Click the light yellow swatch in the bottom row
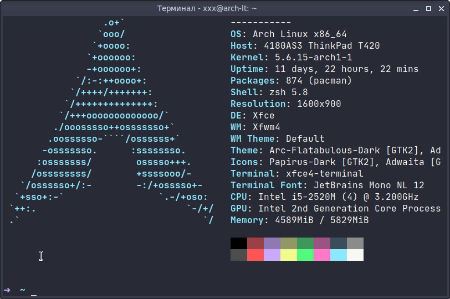 [289, 255]
